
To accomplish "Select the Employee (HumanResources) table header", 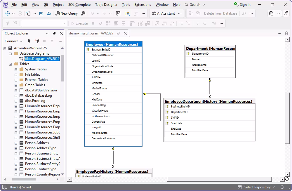I will (113, 44).
